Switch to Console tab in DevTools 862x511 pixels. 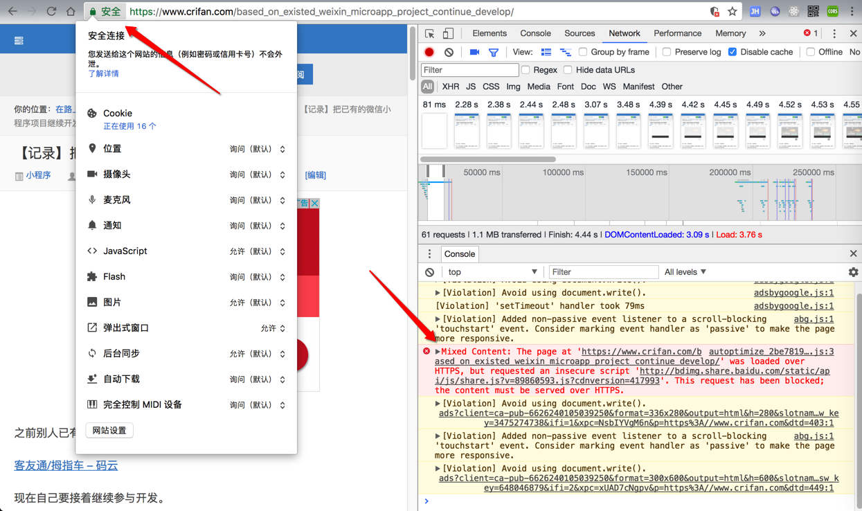coord(535,33)
